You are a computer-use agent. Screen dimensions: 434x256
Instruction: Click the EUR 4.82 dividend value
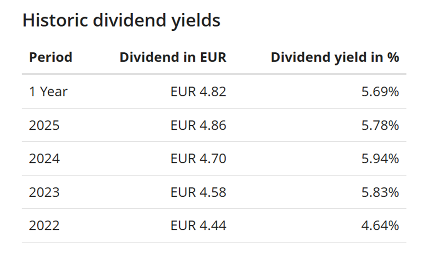pos(198,92)
